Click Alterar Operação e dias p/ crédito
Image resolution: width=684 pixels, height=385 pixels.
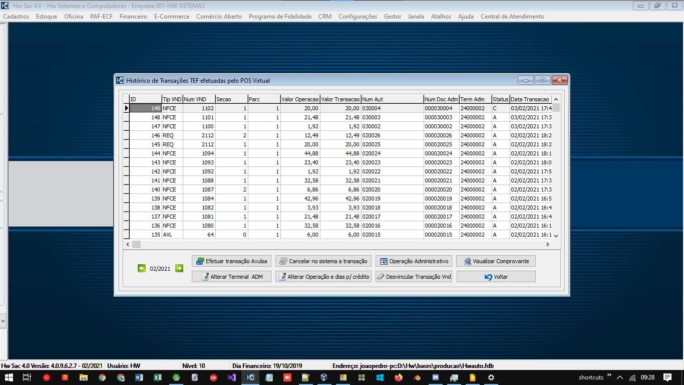point(323,277)
